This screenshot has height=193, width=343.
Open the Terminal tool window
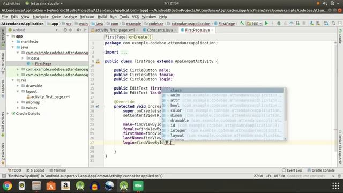[58, 170]
